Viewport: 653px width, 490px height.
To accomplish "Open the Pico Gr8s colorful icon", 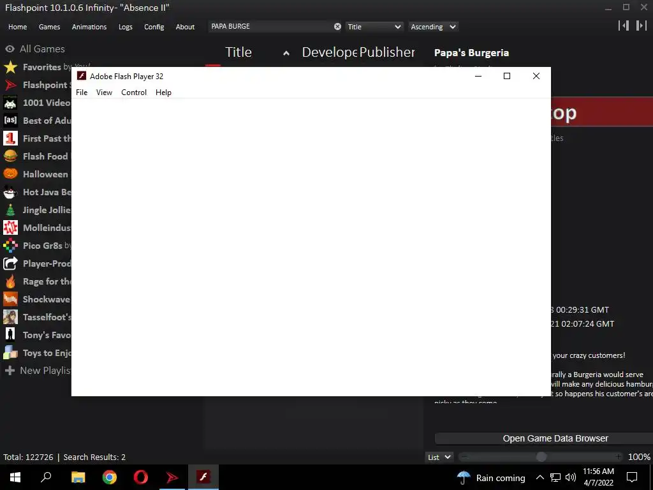I will pyautogui.click(x=10, y=246).
